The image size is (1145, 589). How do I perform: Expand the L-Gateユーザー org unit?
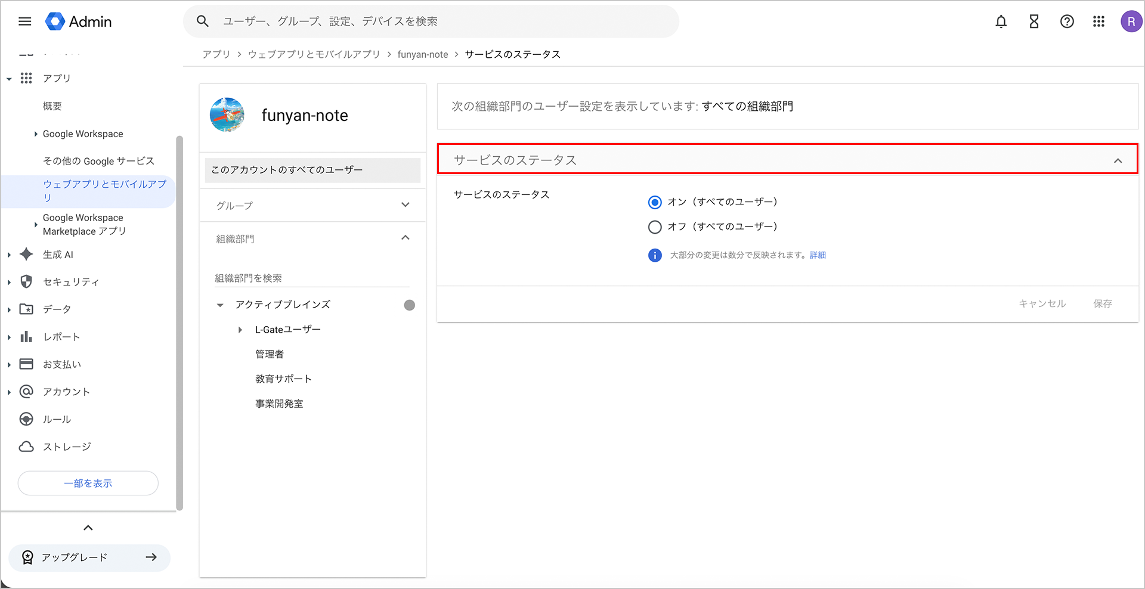[240, 330]
